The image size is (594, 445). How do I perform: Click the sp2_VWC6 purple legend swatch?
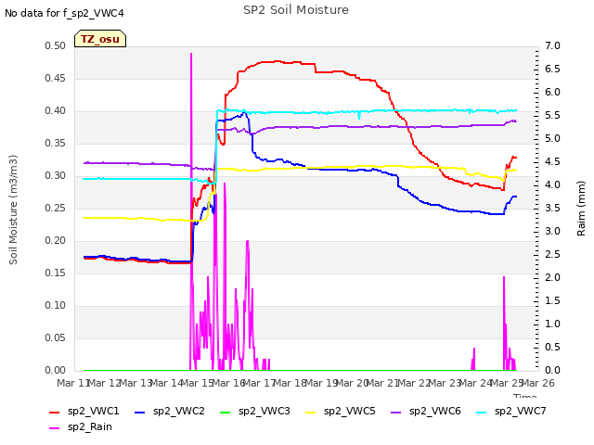(396, 412)
